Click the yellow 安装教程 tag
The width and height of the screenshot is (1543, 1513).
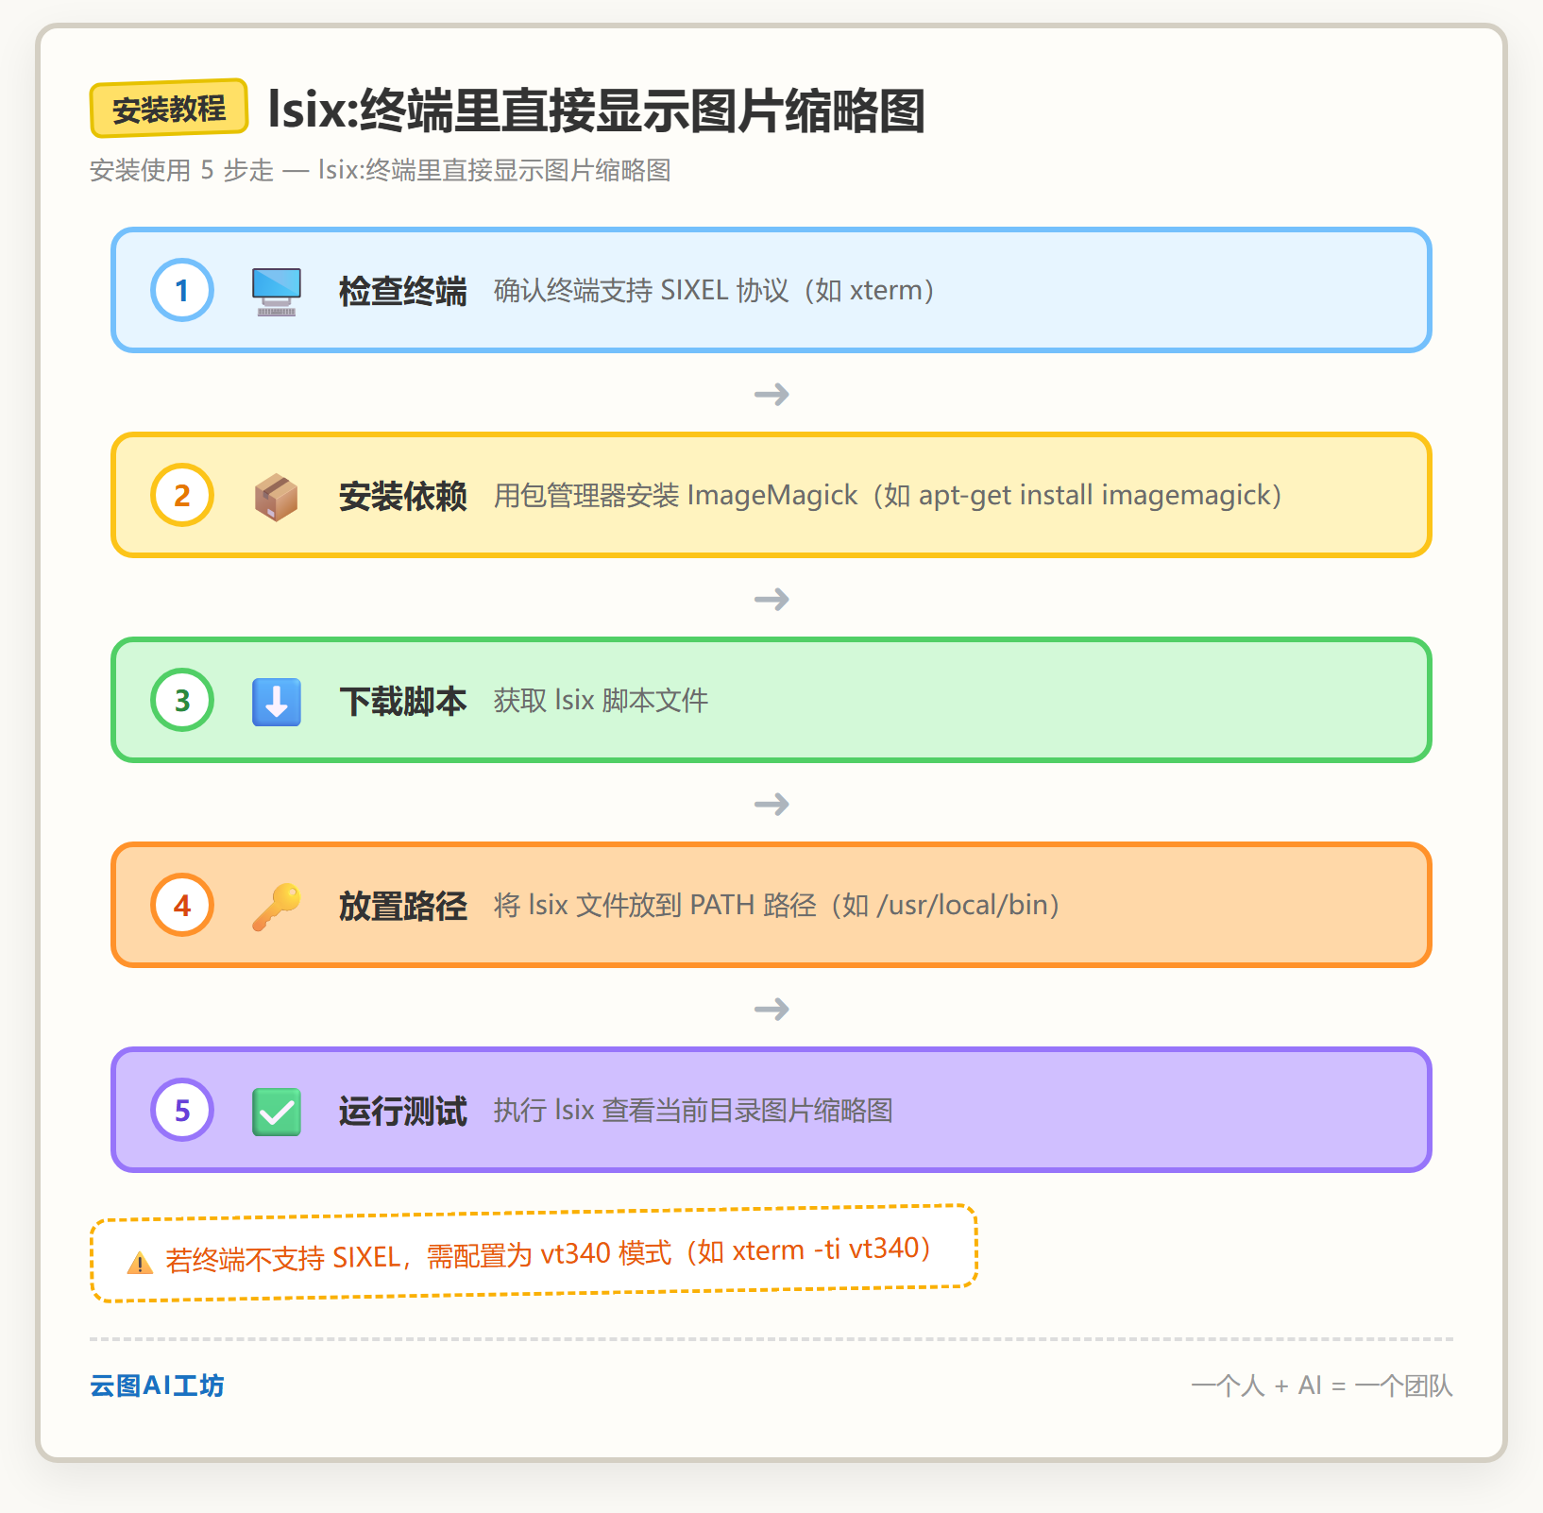169,109
